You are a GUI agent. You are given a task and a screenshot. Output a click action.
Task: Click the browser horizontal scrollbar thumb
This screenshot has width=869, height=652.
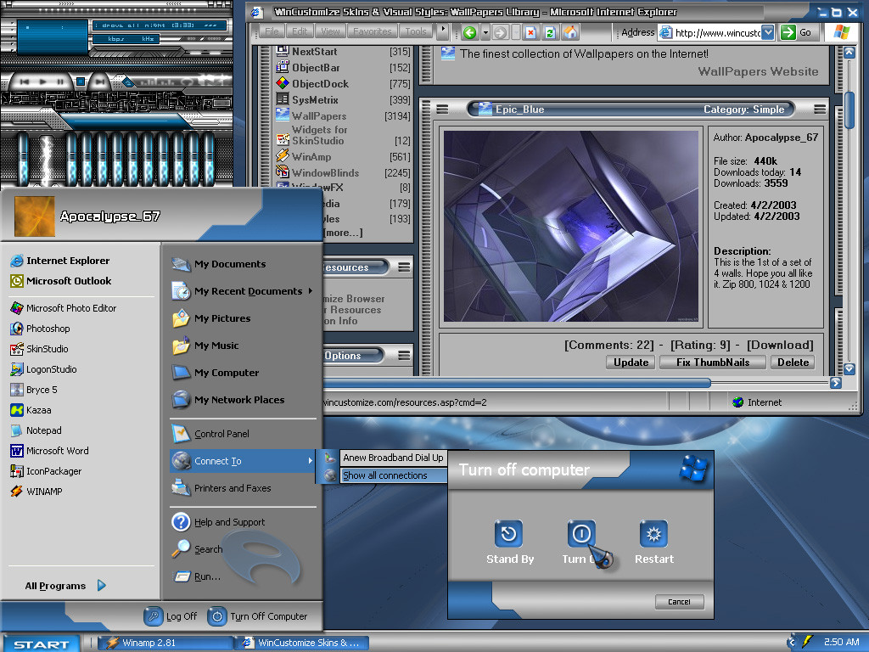(x=516, y=383)
